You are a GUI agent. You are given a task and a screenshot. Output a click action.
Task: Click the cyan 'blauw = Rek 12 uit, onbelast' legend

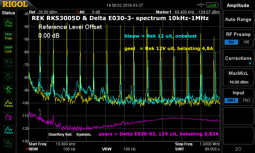tap(161, 36)
